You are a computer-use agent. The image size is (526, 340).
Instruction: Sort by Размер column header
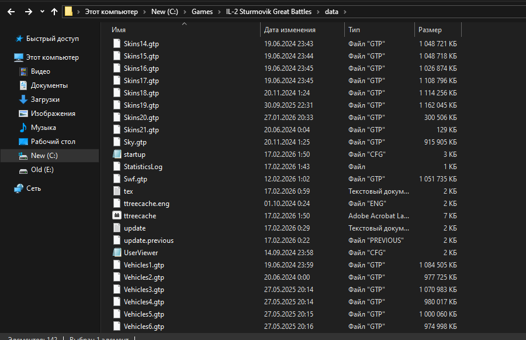pos(430,30)
